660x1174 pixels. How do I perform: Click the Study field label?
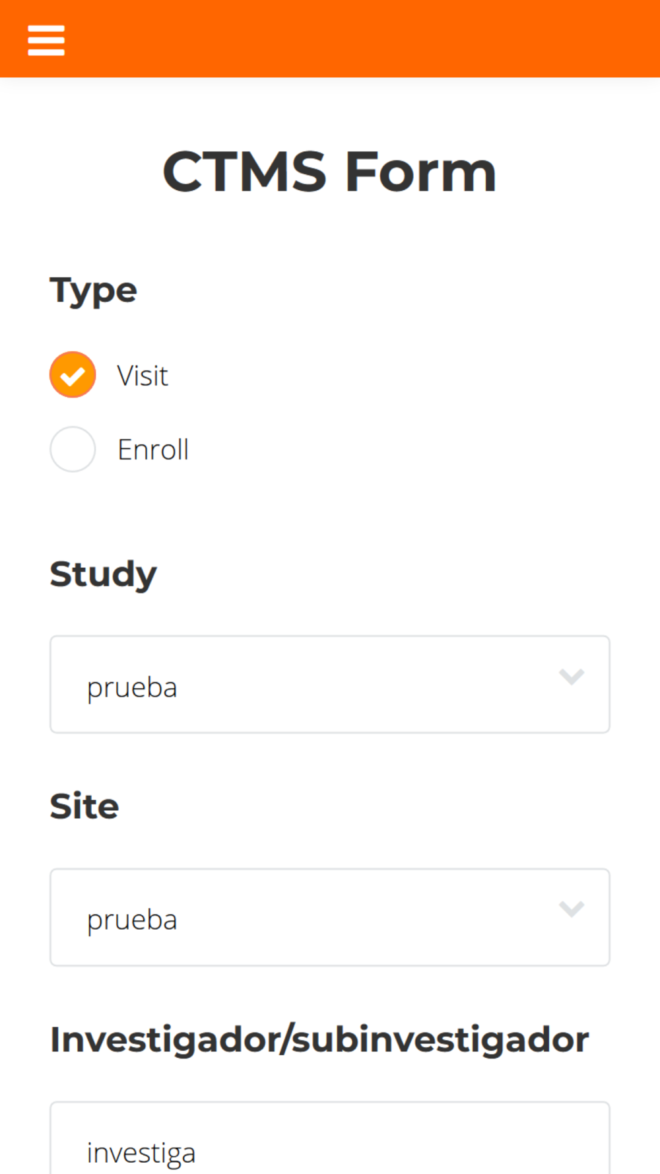point(104,573)
